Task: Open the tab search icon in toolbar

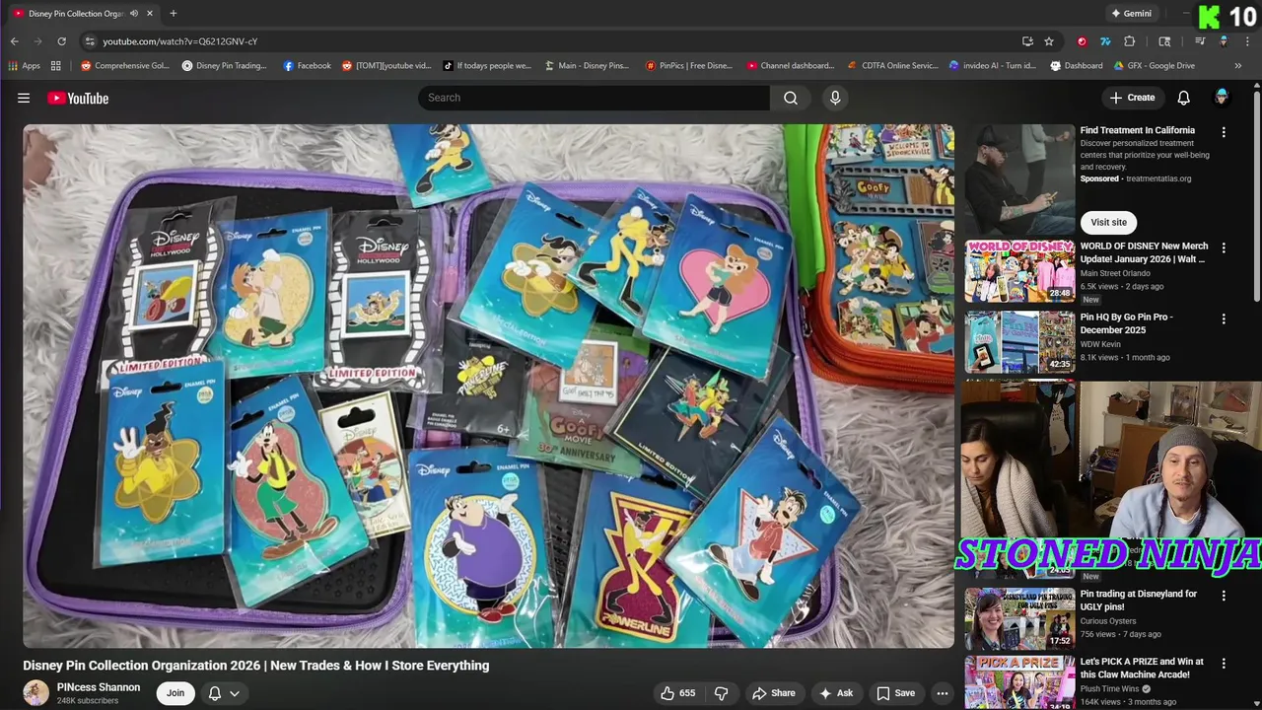Action: click(x=1164, y=41)
